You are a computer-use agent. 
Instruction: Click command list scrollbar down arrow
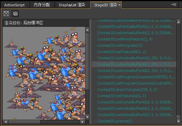pos(179,121)
